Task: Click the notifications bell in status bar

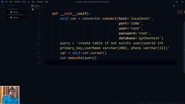Action: tap(182, 103)
